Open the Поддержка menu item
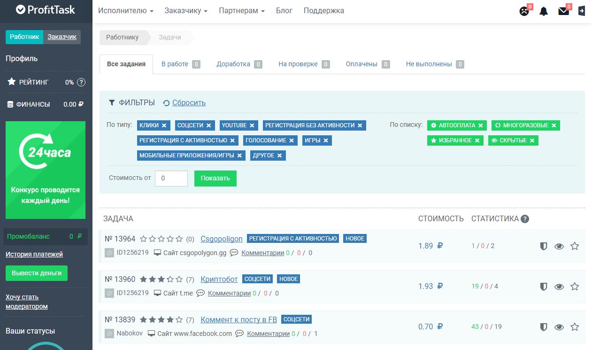This screenshot has width=592, height=350. [324, 10]
